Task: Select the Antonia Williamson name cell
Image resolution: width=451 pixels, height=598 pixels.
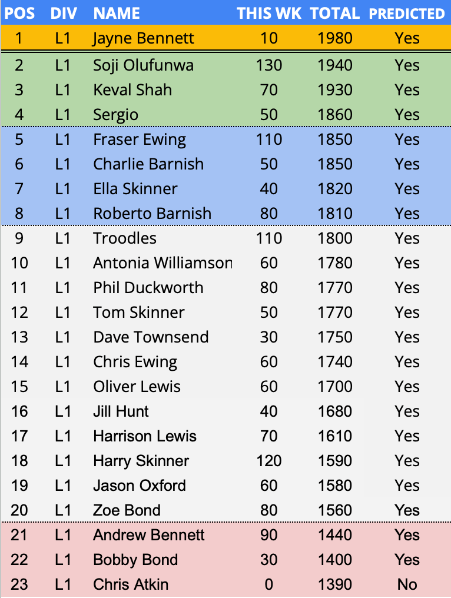Action: coord(163,263)
